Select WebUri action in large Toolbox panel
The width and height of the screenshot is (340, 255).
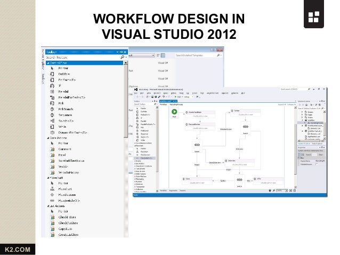[x=63, y=167]
